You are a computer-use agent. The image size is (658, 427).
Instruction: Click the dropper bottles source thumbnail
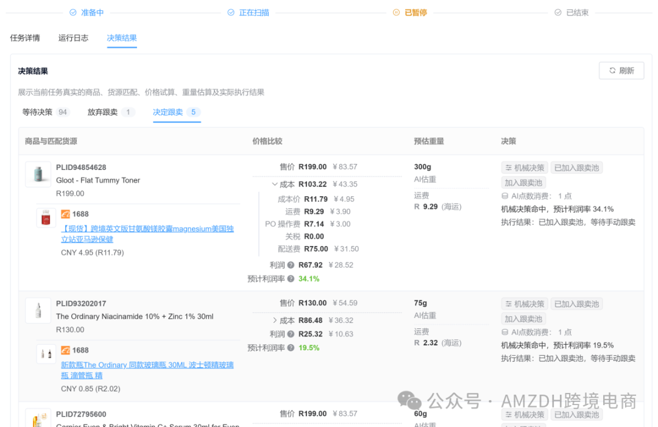pos(46,354)
